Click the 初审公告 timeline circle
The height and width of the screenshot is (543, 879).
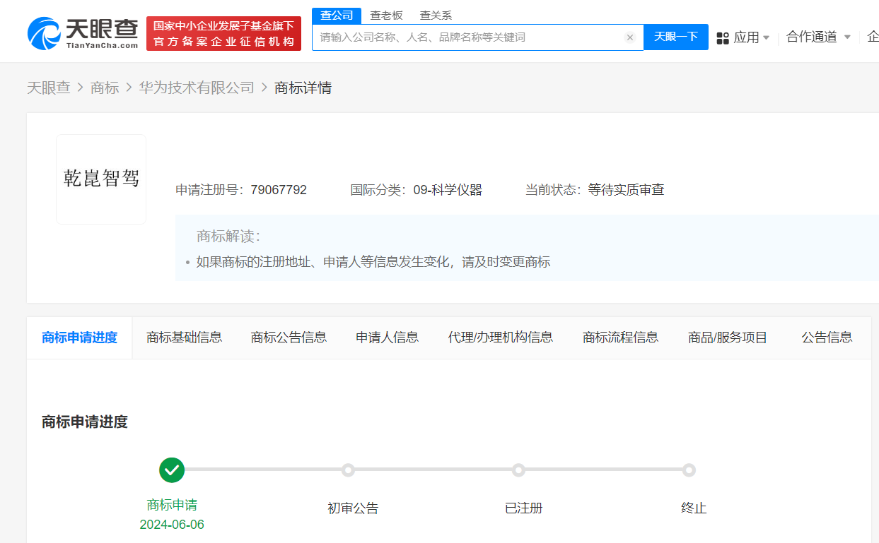[x=347, y=470]
